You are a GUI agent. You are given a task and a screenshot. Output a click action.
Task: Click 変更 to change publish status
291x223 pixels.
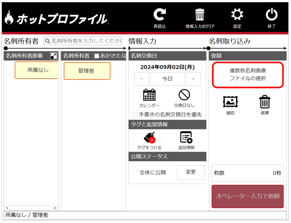191,172
